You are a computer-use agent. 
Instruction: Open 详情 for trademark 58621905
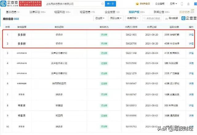coord(191,35)
